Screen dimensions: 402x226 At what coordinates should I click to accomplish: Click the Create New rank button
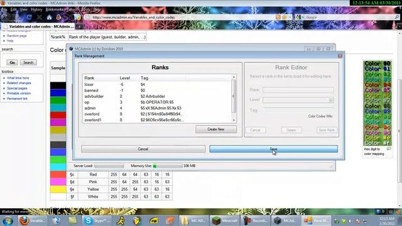coord(216,129)
